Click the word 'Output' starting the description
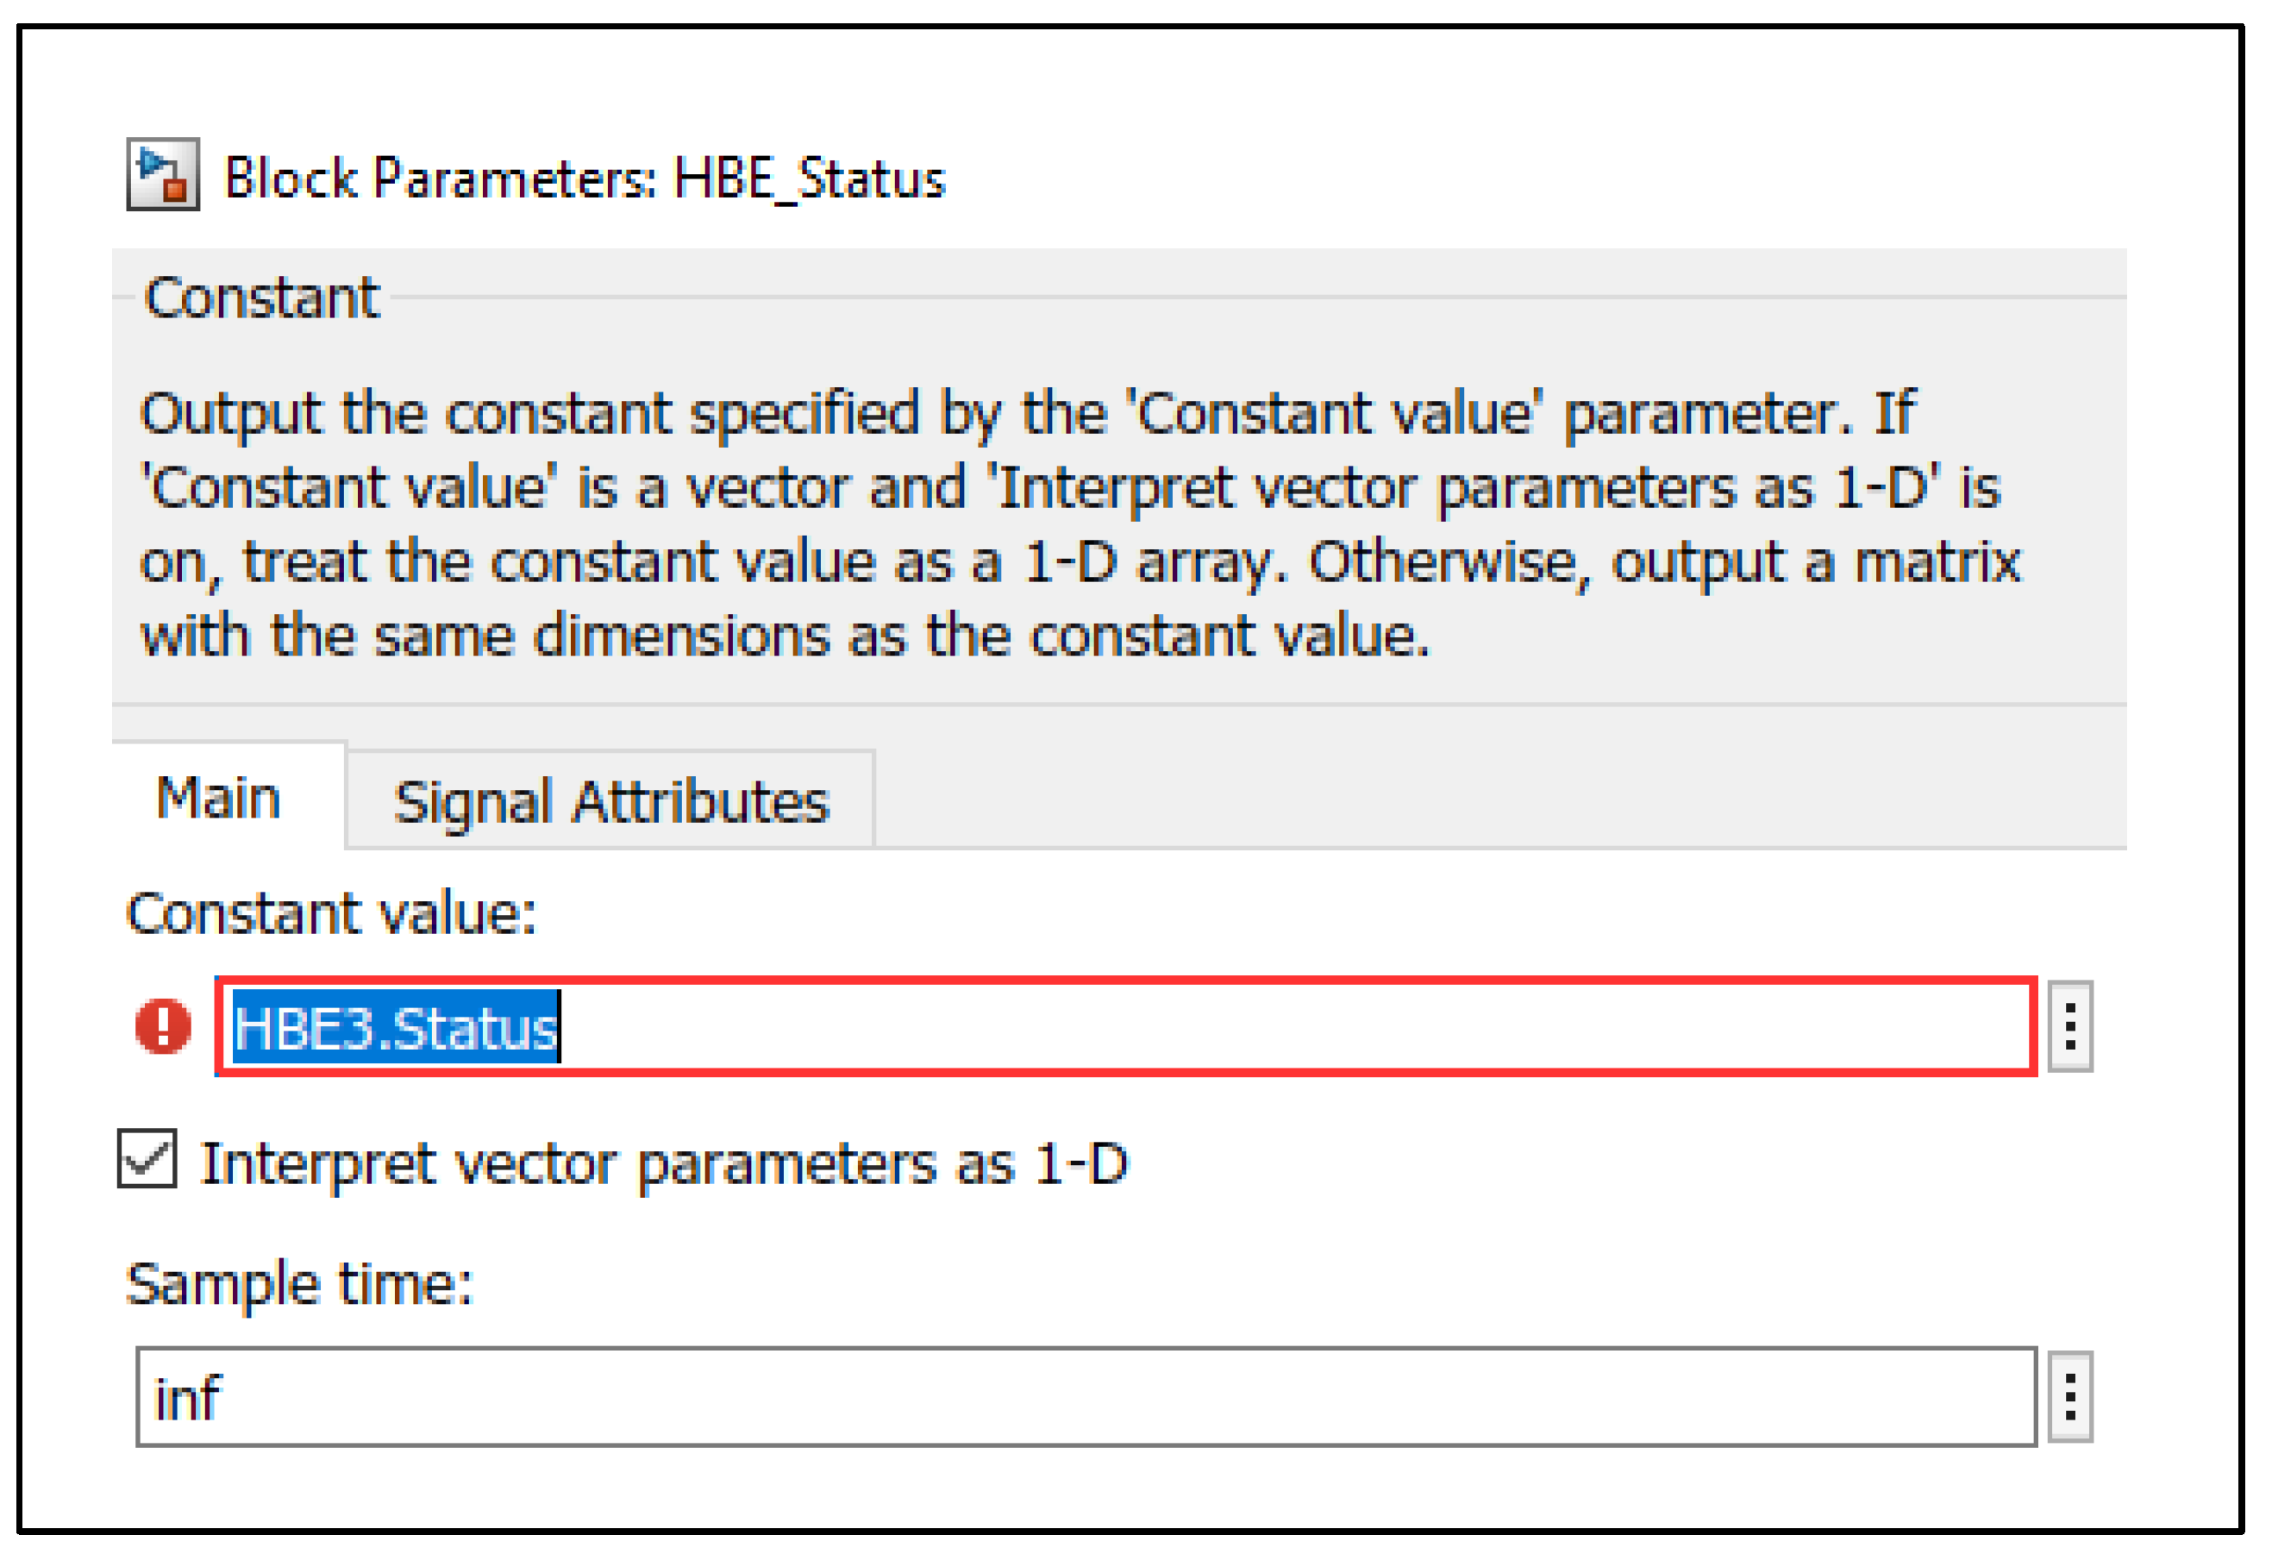2272x1548 pixels. (x=231, y=413)
